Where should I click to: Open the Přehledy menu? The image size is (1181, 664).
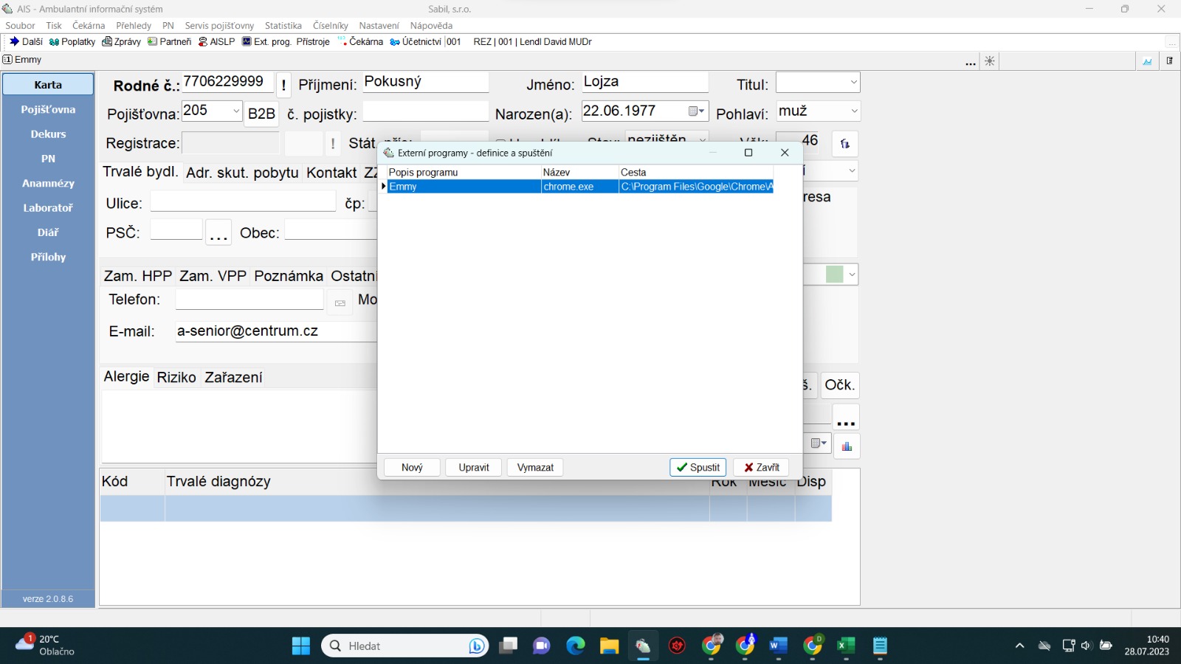point(134,26)
